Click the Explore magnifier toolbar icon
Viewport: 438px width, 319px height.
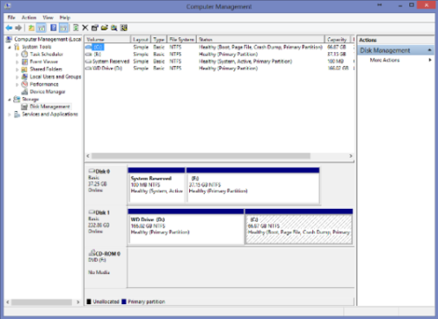point(114,28)
